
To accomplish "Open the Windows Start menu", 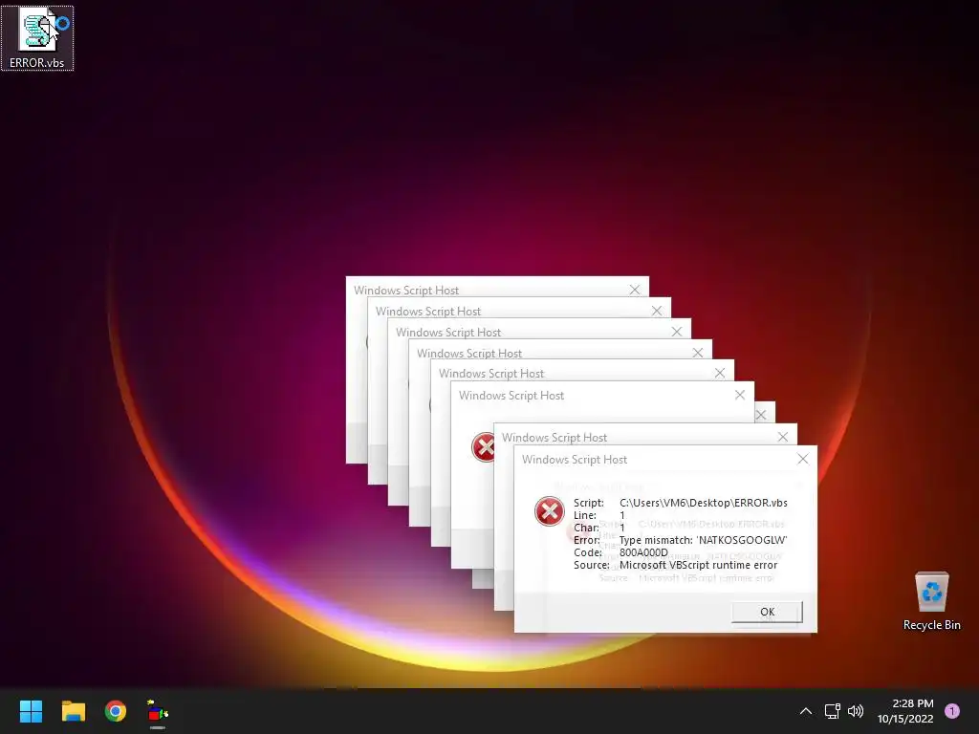I will coord(31,711).
